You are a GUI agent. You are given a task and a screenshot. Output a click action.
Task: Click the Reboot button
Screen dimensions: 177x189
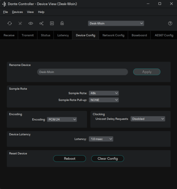(70, 159)
